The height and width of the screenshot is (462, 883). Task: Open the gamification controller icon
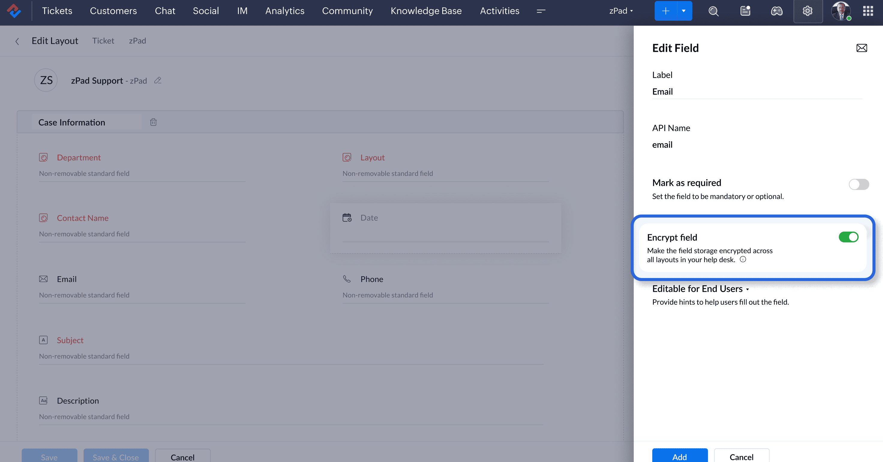pyautogui.click(x=776, y=11)
